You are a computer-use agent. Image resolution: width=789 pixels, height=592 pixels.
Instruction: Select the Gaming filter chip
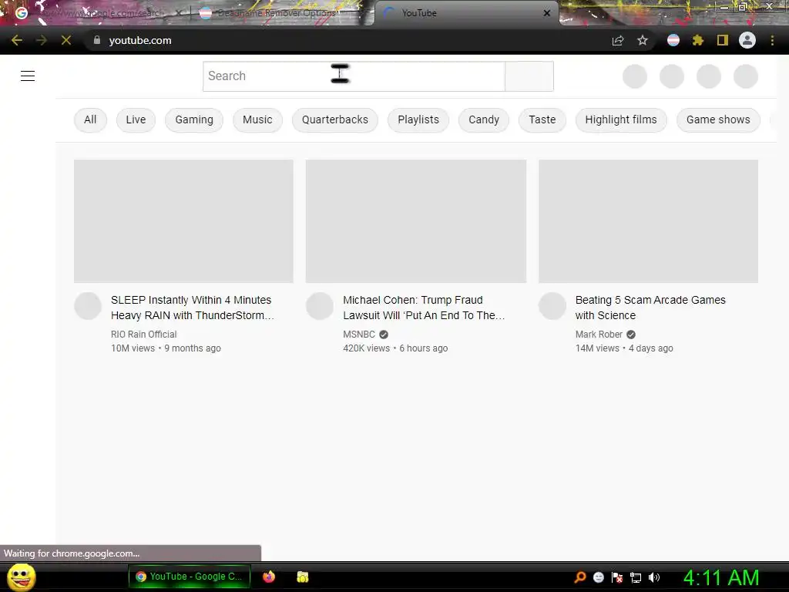point(194,119)
